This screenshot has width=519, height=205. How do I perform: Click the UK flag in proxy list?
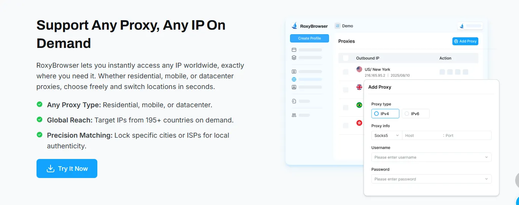click(x=359, y=87)
